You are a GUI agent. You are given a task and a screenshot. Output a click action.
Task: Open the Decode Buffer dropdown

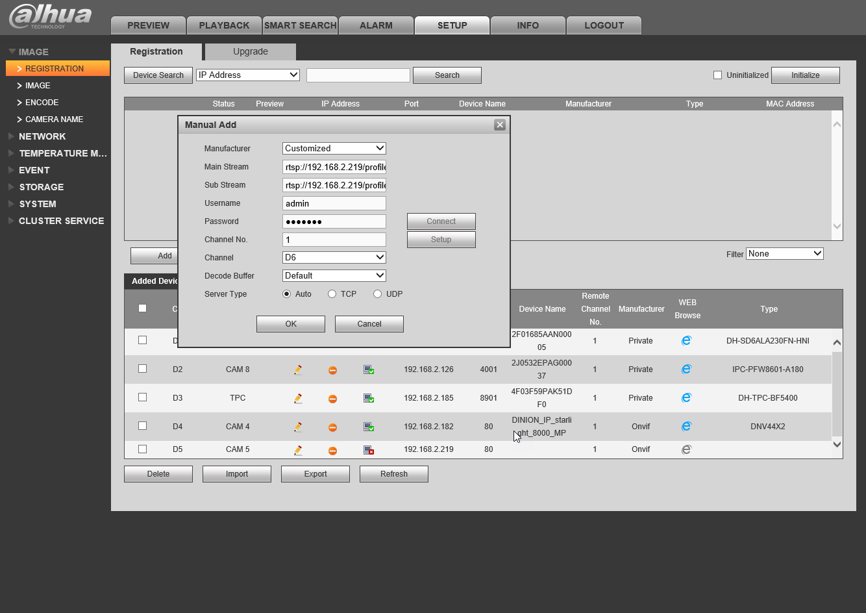[334, 276]
